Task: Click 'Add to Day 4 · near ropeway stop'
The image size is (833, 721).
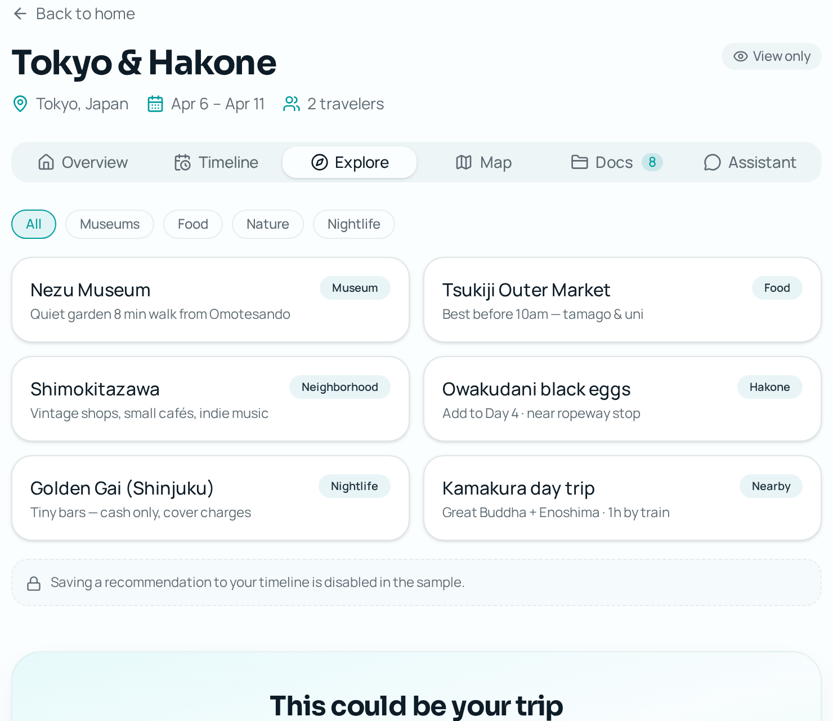Action: click(x=541, y=413)
